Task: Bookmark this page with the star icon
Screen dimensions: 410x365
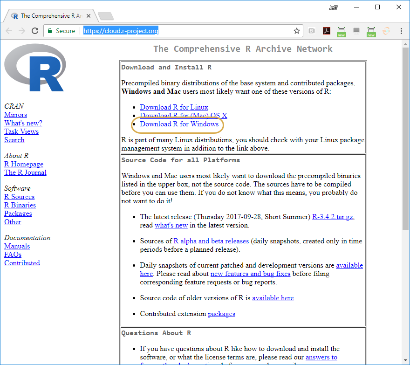Action: click(296, 31)
